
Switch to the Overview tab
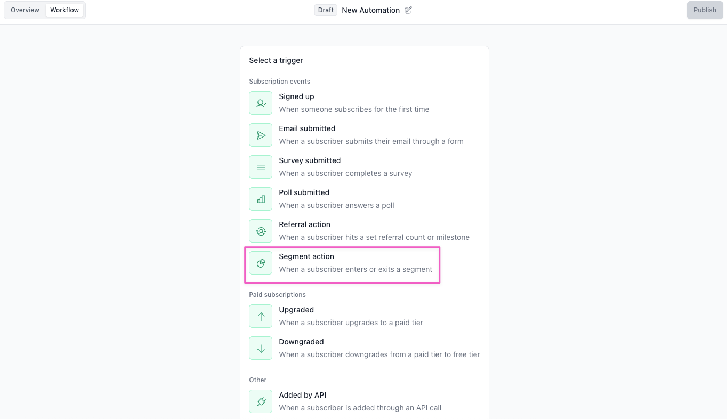click(x=25, y=10)
